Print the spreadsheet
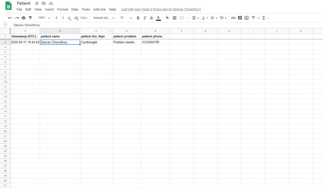Image resolution: width=323 pixels, height=188 pixels. tap(24, 18)
